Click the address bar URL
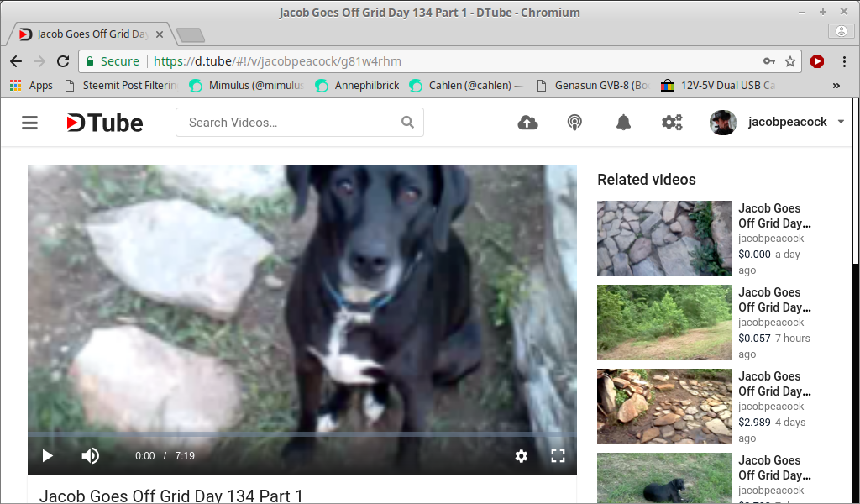 277,61
